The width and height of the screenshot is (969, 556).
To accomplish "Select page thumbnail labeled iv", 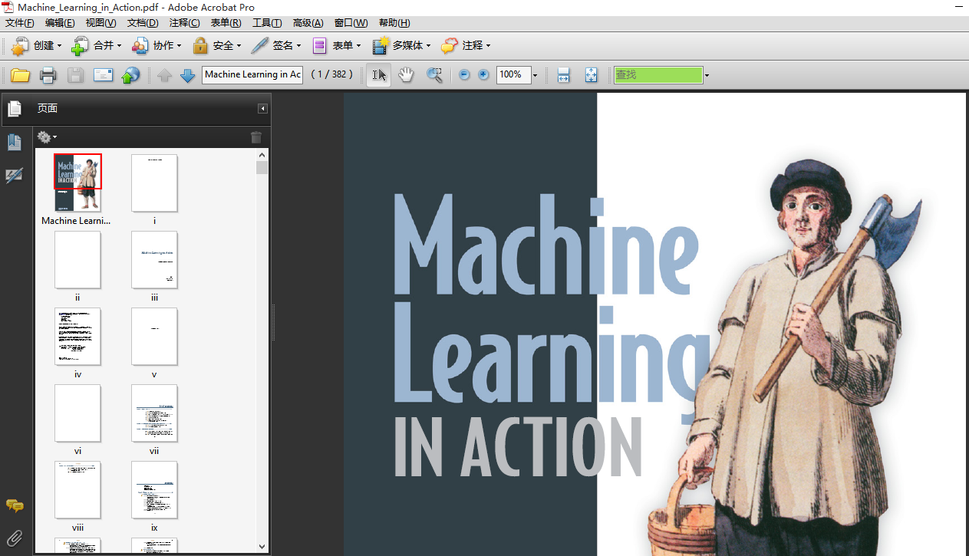I will (x=77, y=336).
